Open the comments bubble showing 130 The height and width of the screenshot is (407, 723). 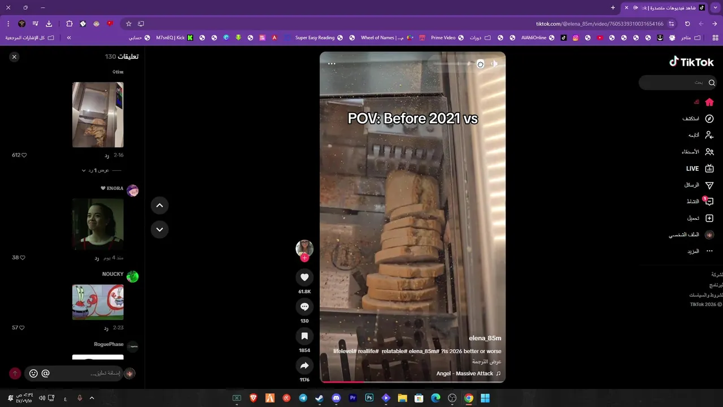point(304,306)
